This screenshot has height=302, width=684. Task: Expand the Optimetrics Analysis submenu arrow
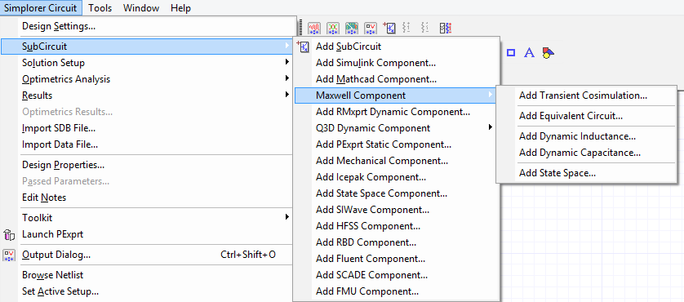pos(287,78)
